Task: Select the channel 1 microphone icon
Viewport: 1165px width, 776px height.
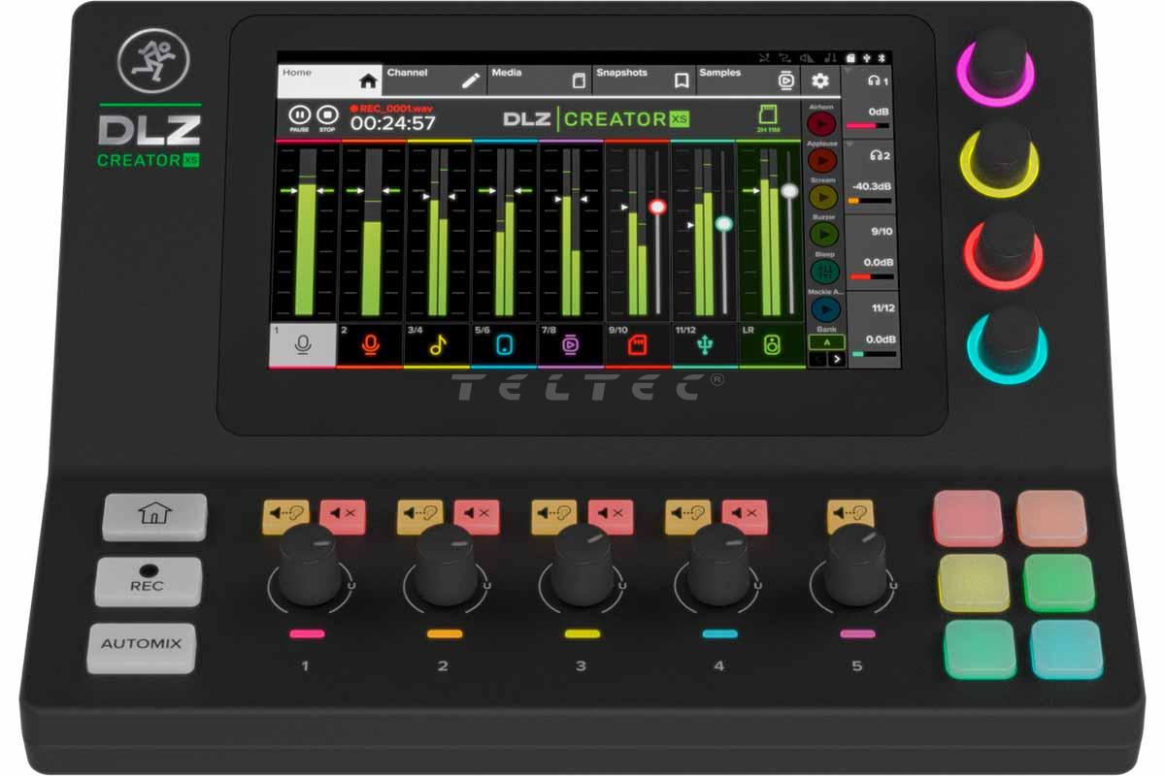Action: pos(303,345)
